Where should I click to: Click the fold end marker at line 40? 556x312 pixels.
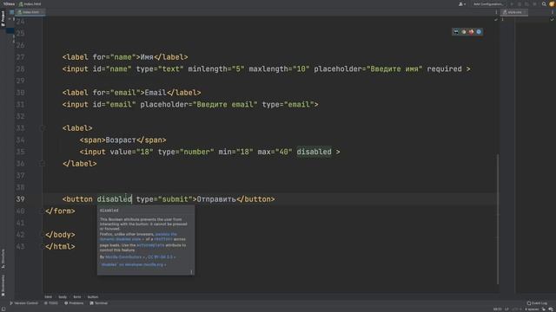[43, 211]
